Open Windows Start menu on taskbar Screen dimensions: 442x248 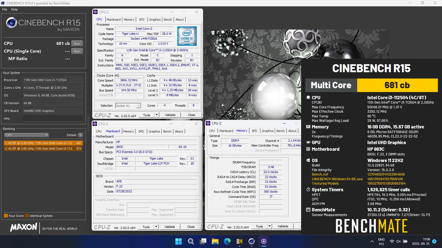[178, 242]
